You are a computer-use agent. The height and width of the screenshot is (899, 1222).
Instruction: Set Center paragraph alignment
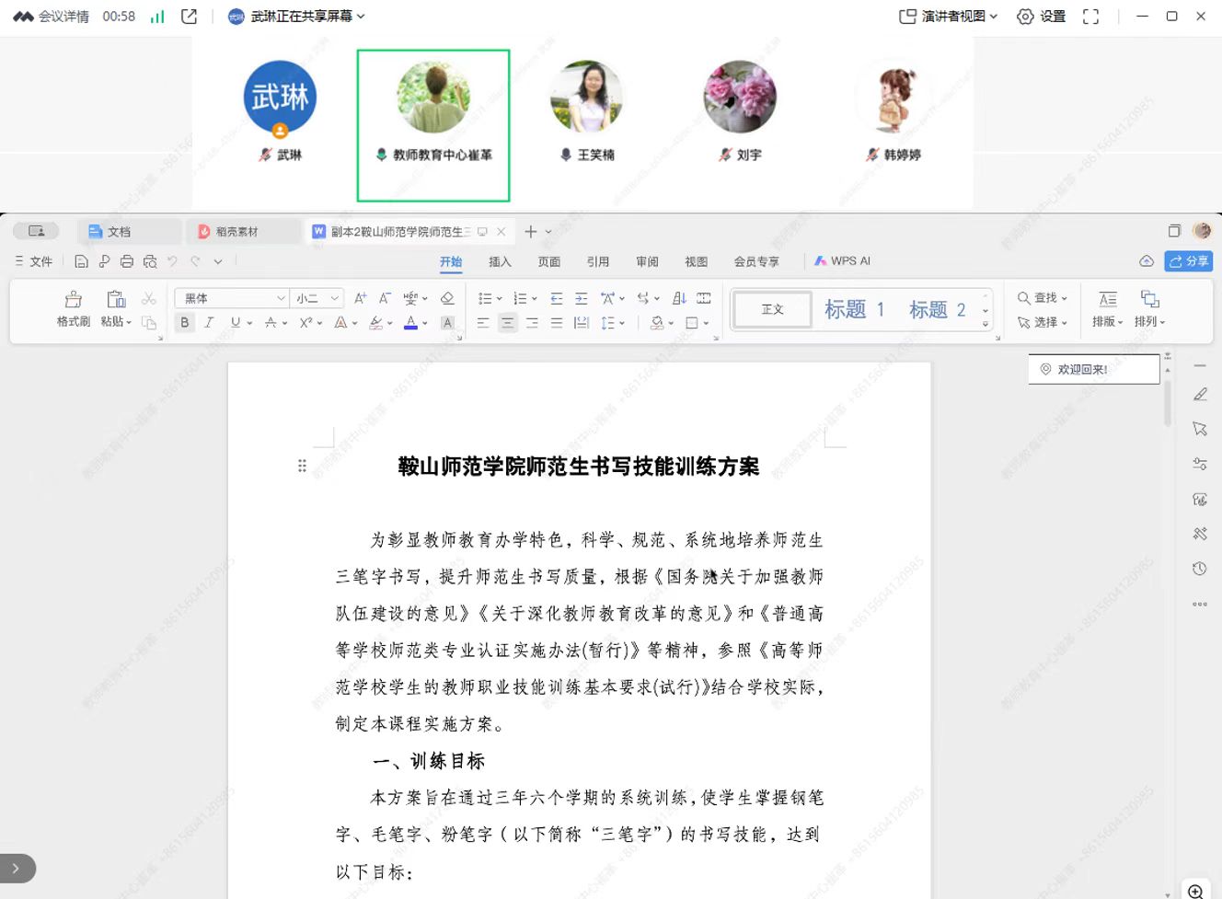click(x=508, y=323)
